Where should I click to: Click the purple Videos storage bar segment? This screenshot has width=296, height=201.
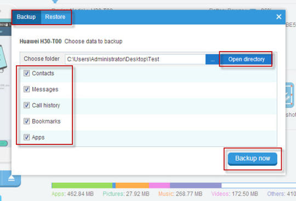click(196, 186)
